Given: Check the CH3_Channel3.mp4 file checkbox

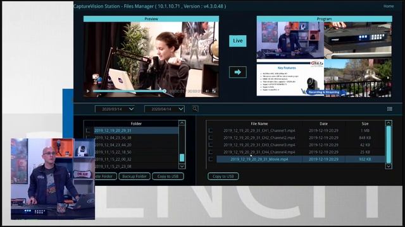Looking at the screenshot, I should (x=211, y=145).
